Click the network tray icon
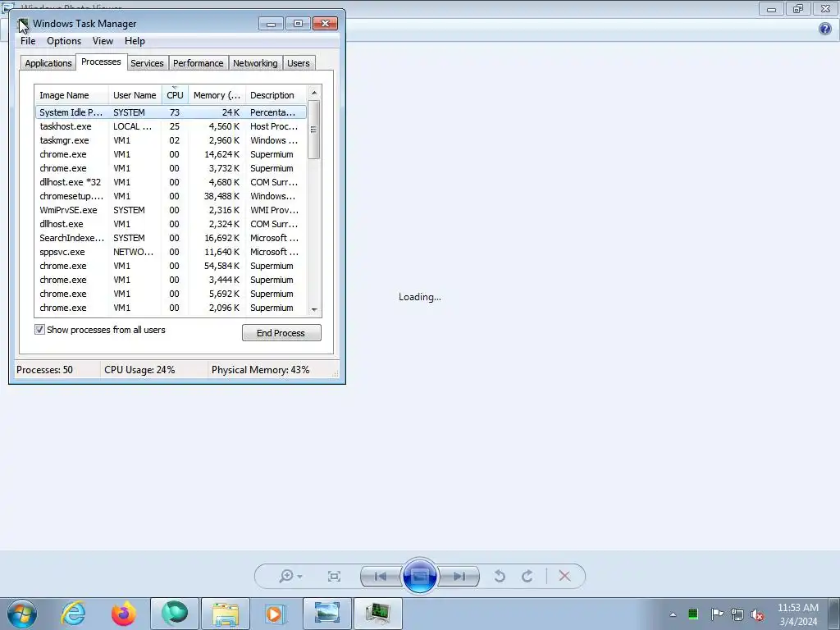This screenshot has height=630, width=840. 737,614
